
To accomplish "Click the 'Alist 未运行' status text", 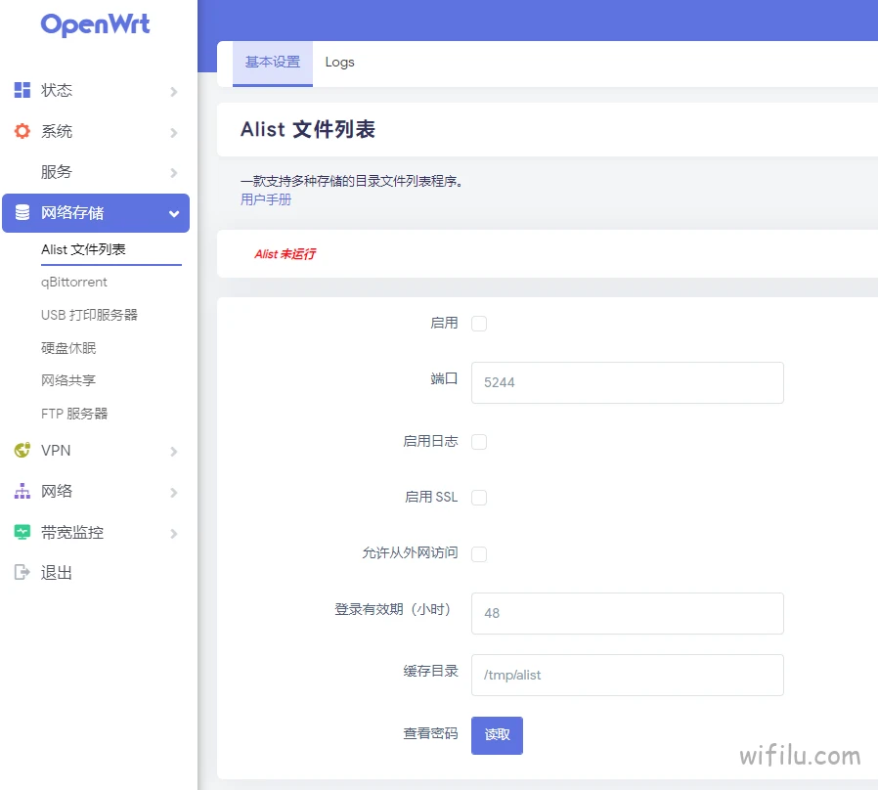I will coord(285,254).
